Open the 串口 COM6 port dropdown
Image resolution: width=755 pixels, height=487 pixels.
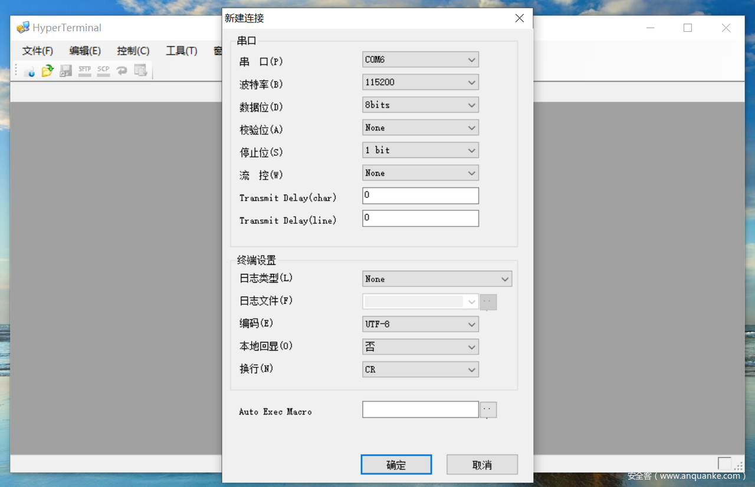(420, 59)
